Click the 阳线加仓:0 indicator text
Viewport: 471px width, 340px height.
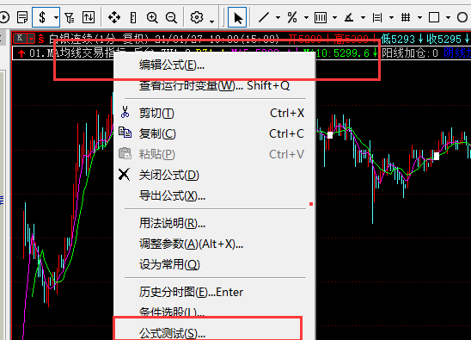coord(410,53)
